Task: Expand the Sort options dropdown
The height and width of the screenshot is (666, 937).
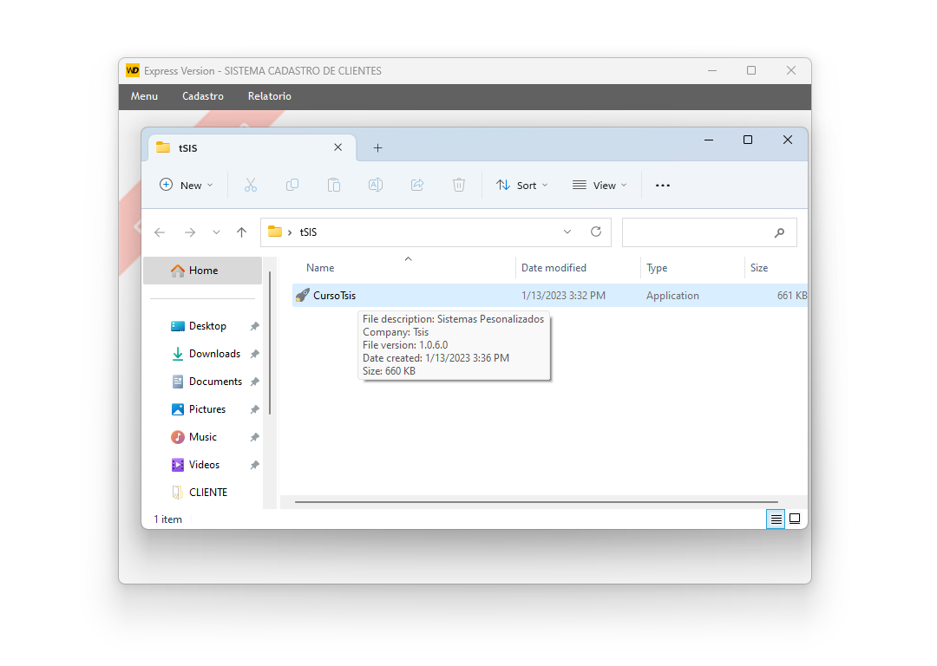Action: (x=522, y=185)
